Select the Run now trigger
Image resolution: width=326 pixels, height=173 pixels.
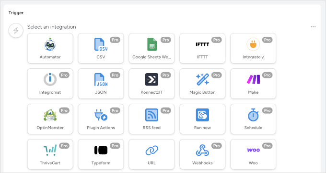pos(202,119)
